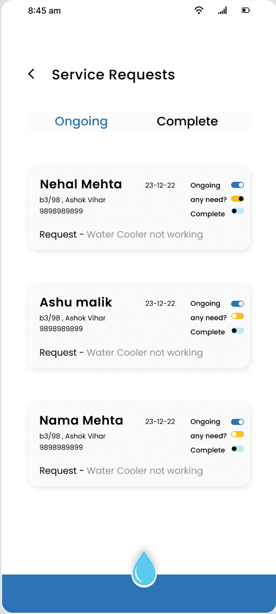Tap Nama Mehta's phone number 9898989899
Screen dimensions: 276x614
tap(61, 447)
